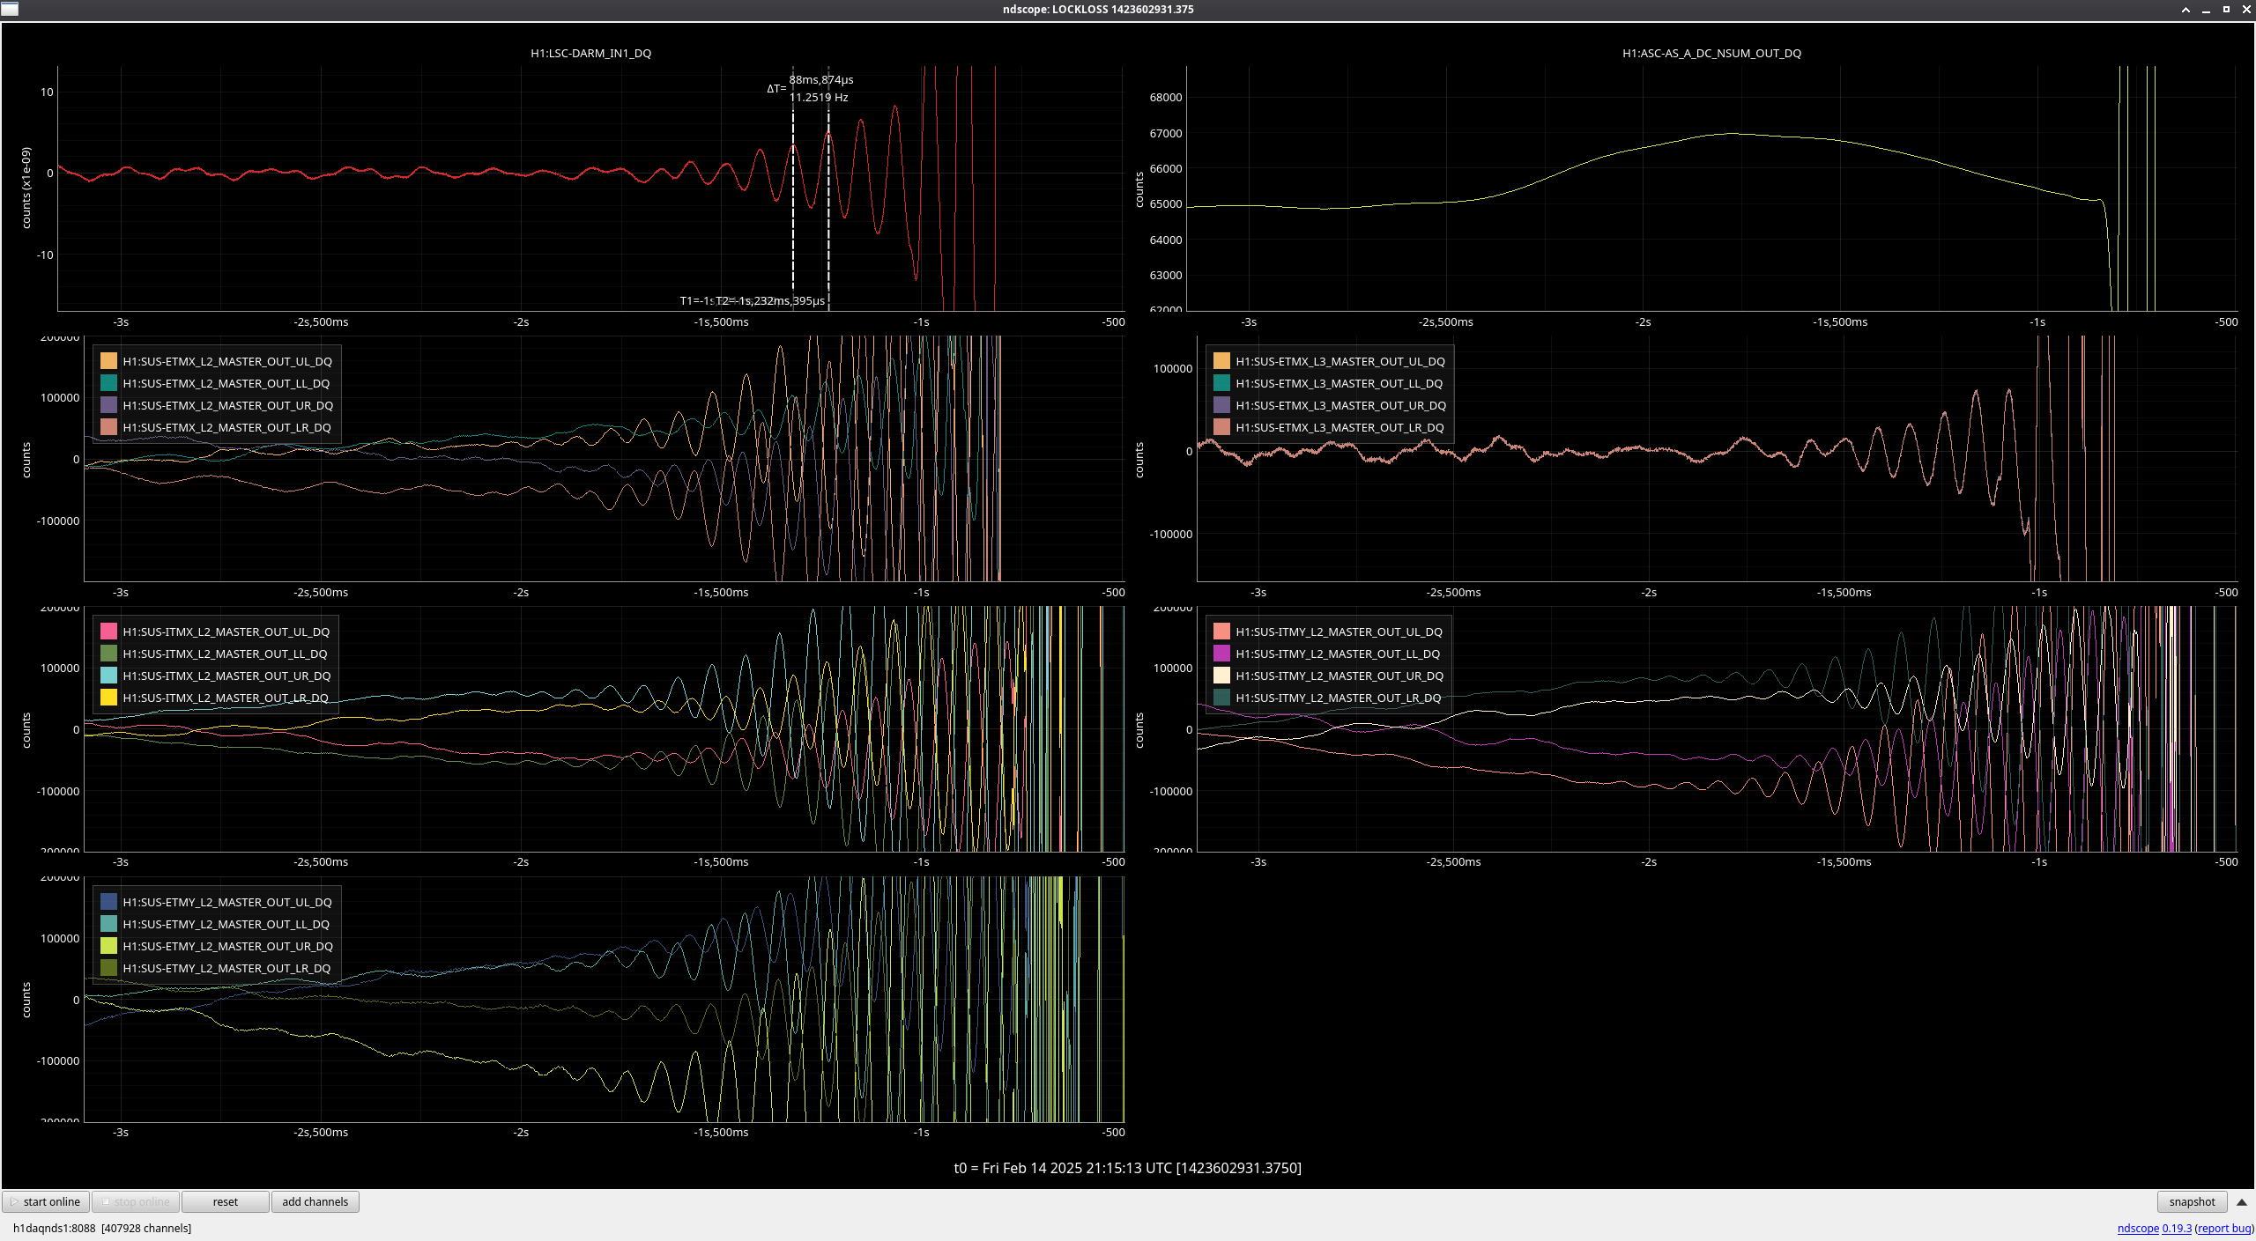Open the report bug link
Image resolution: width=2256 pixels, height=1241 pixels.
(x=2224, y=1228)
